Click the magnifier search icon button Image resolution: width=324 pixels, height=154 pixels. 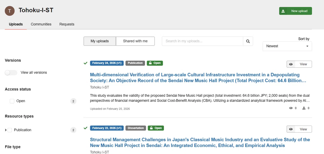click(x=248, y=41)
